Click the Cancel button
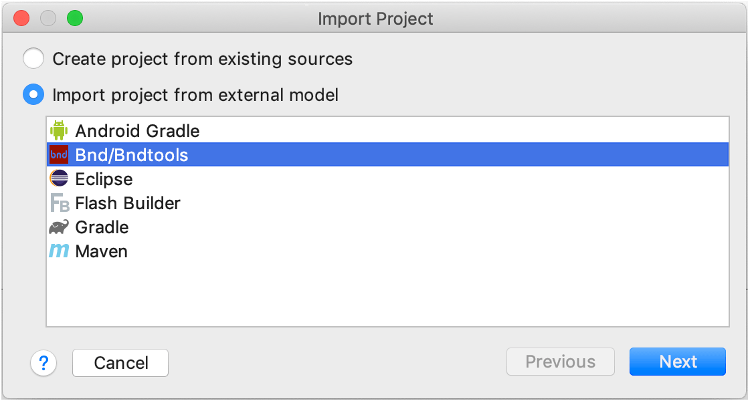Image resolution: width=750 pixels, height=401 pixels. tap(120, 363)
